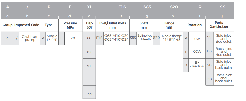Click 'Spline key 14 teeth' description
The width and height of the screenshot is (246, 101).
tap(145, 38)
